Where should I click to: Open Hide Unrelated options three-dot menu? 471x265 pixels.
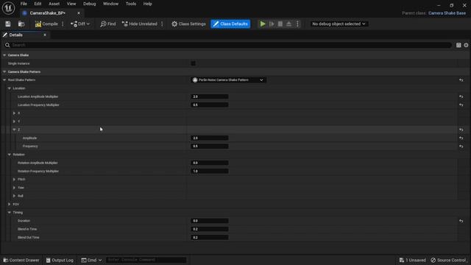pyautogui.click(x=162, y=24)
